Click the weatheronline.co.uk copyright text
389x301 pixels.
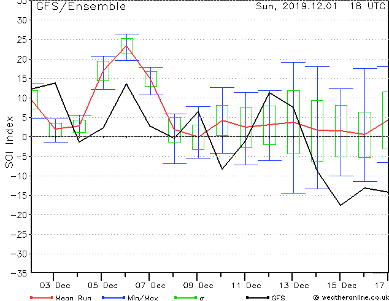click(351, 297)
